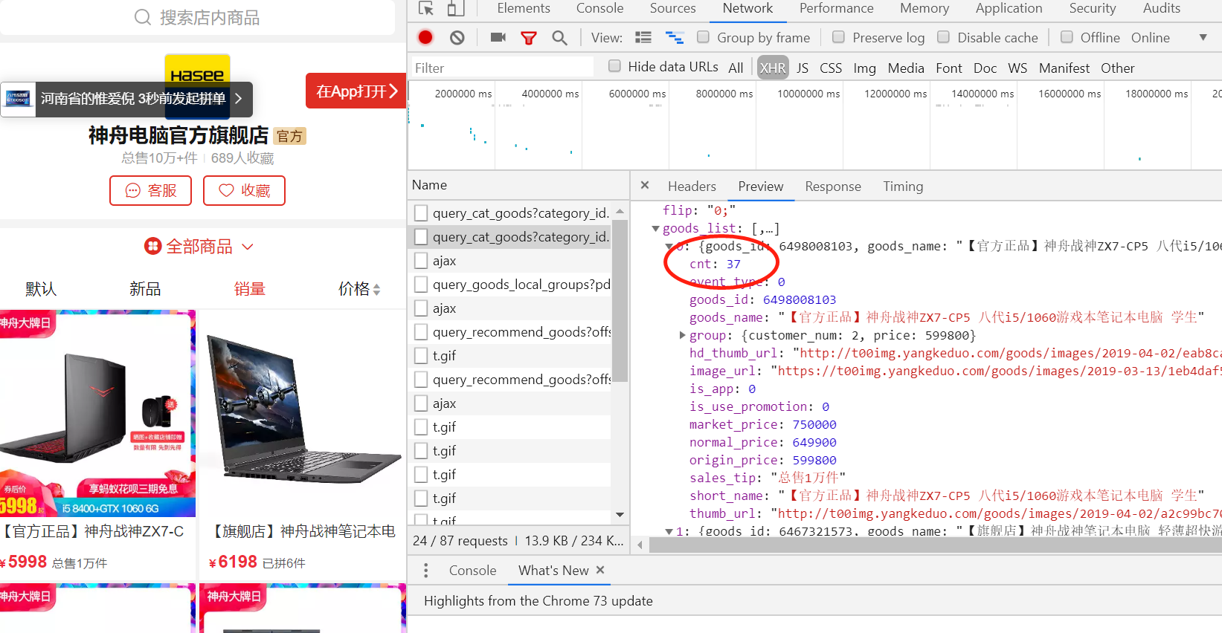Open the Performance tab

(836, 8)
